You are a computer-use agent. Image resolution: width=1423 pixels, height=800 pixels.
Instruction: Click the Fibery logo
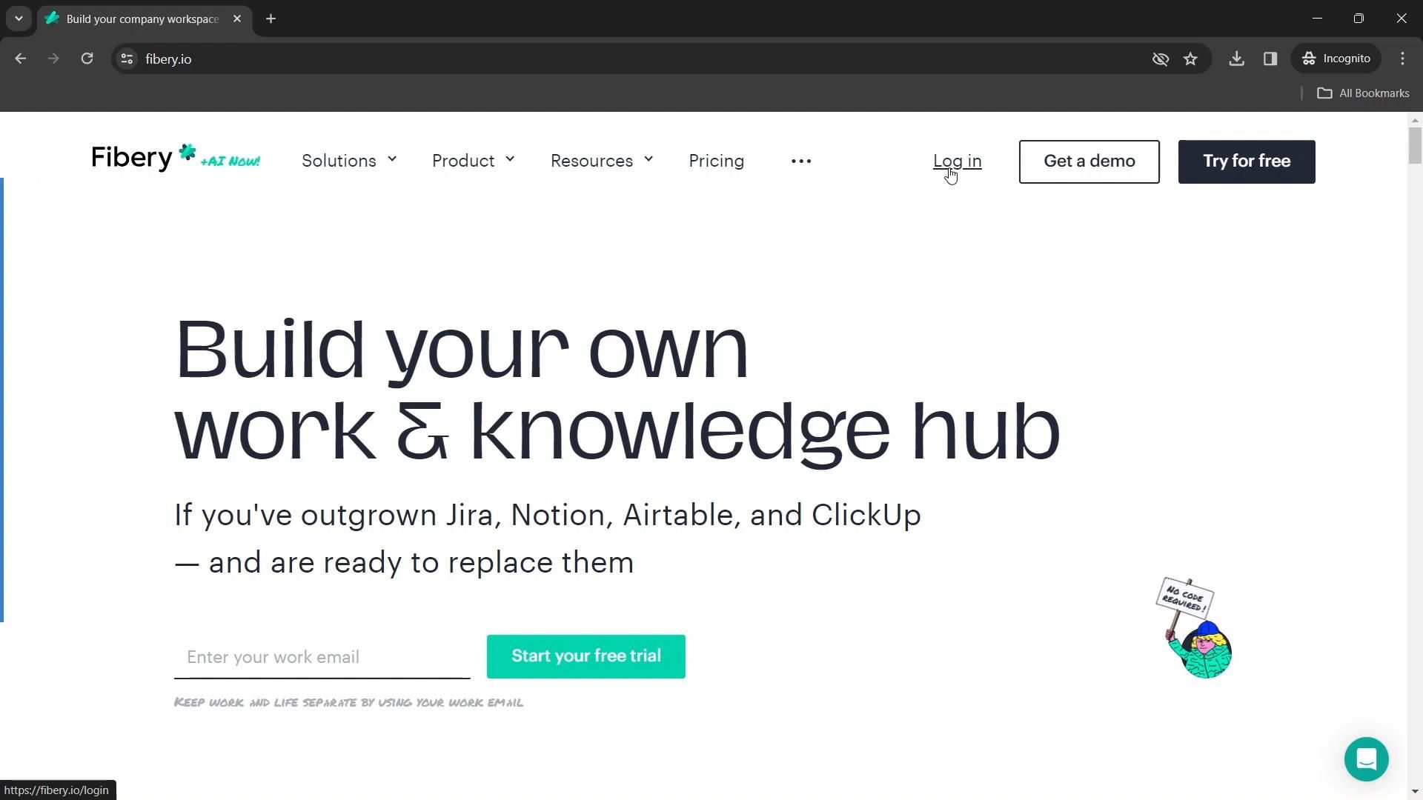pyautogui.click(x=132, y=158)
